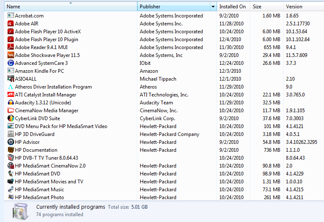
Task: Select the CyberLink DVD Suite icon
Action: (x=11, y=118)
